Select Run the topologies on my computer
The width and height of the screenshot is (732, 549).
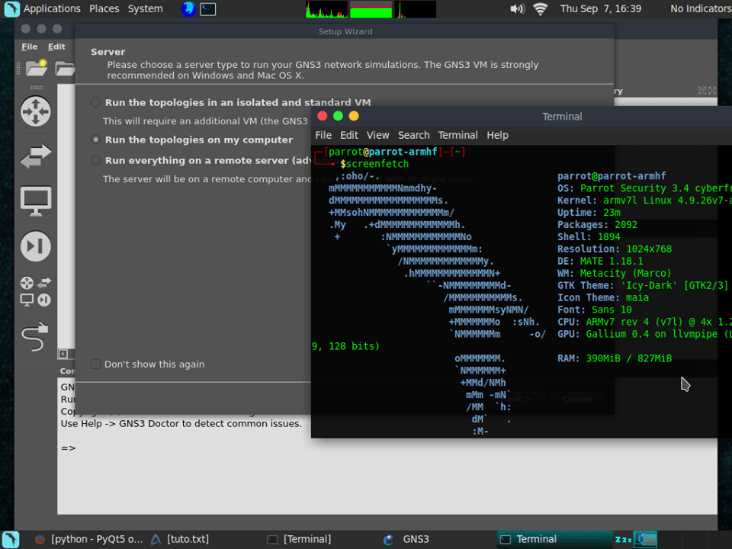pos(96,140)
